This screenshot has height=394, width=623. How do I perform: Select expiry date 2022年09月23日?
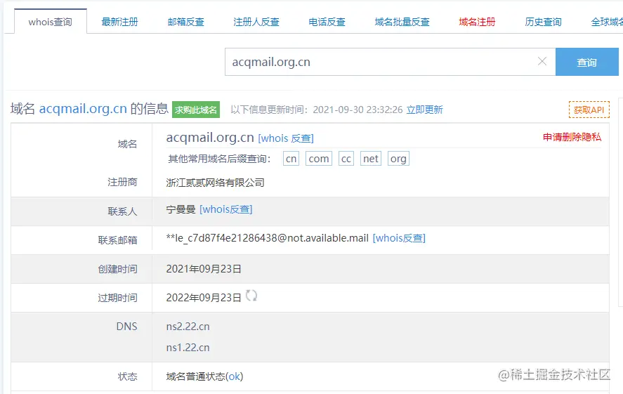[x=204, y=298]
